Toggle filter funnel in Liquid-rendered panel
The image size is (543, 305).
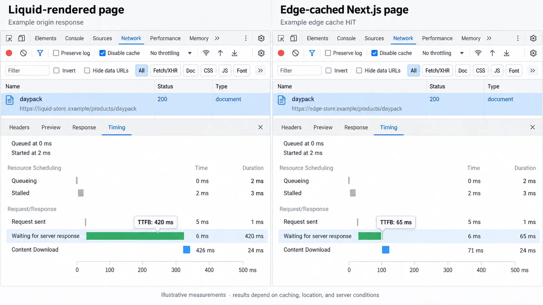(x=40, y=53)
